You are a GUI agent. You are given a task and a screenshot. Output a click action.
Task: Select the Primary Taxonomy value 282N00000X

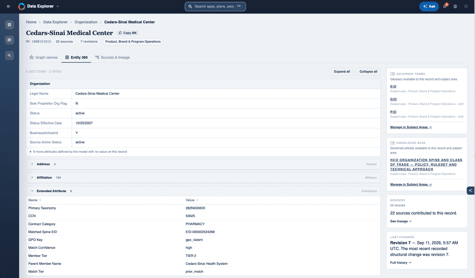(195, 208)
